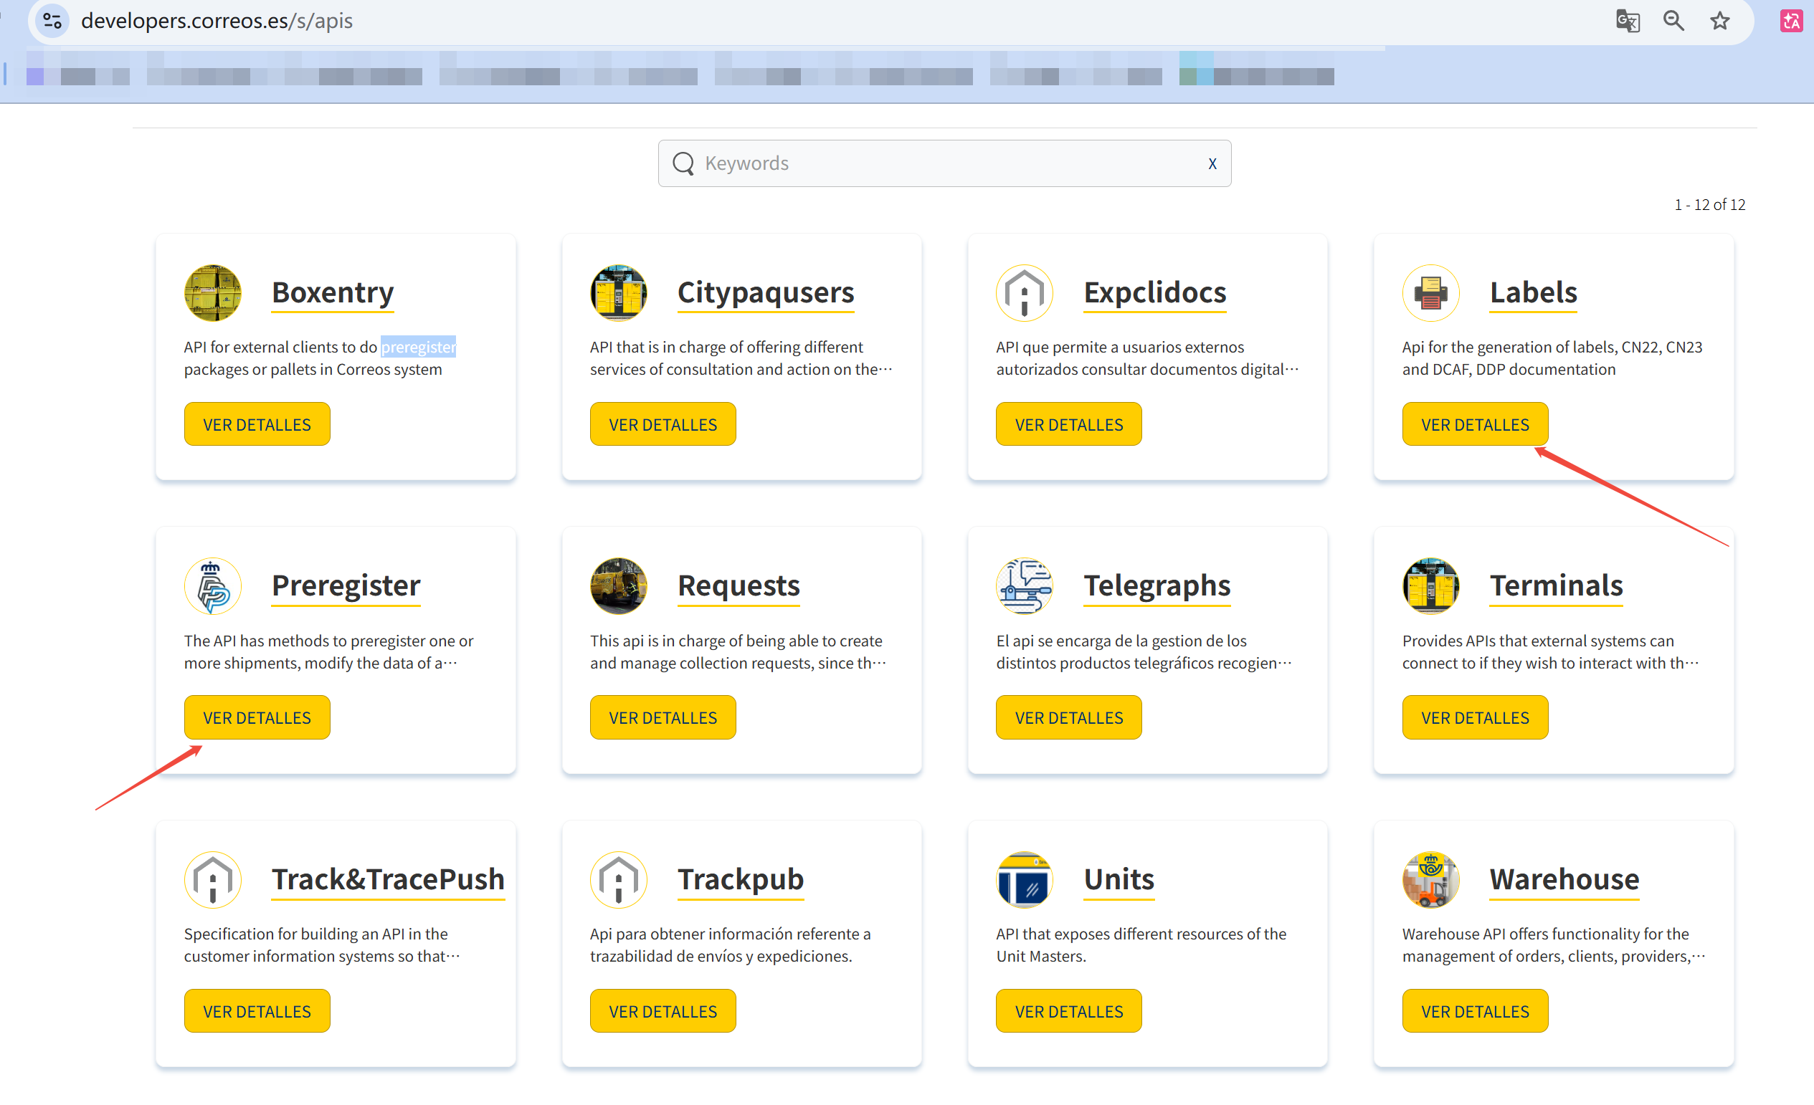The width and height of the screenshot is (1814, 1105).
Task: Open Expclidocs VER DETALLES button
Action: tap(1069, 424)
